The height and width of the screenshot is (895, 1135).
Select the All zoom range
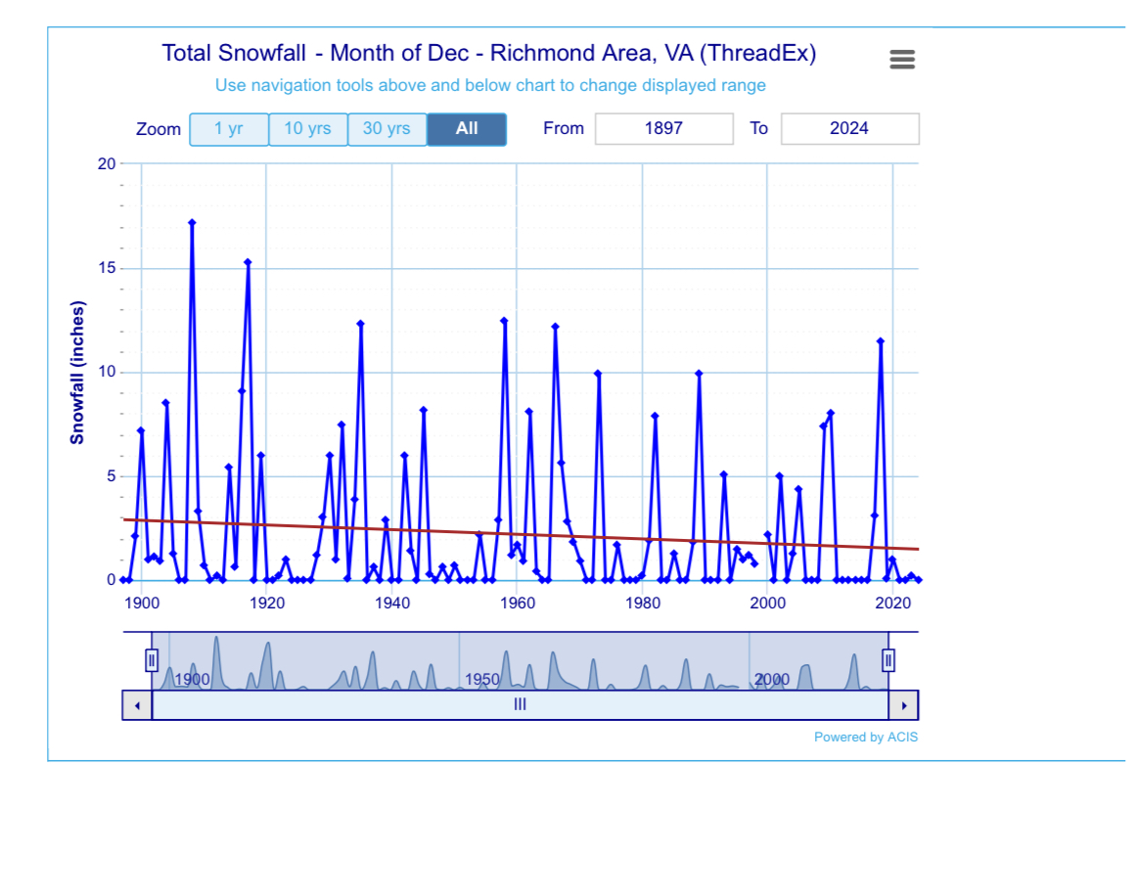467,129
